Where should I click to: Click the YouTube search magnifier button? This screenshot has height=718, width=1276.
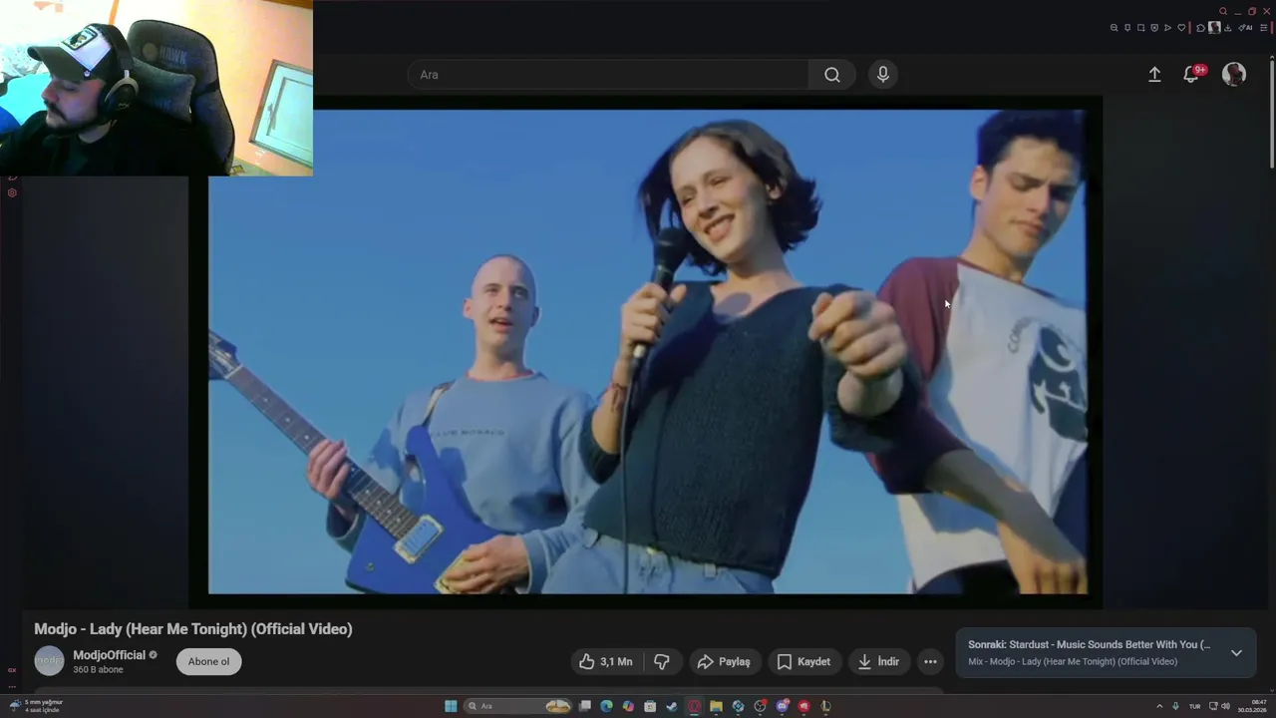831,75
